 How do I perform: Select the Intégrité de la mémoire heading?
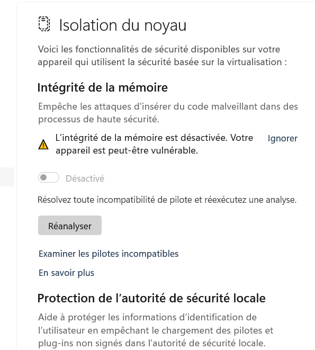[x=103, y=87]
